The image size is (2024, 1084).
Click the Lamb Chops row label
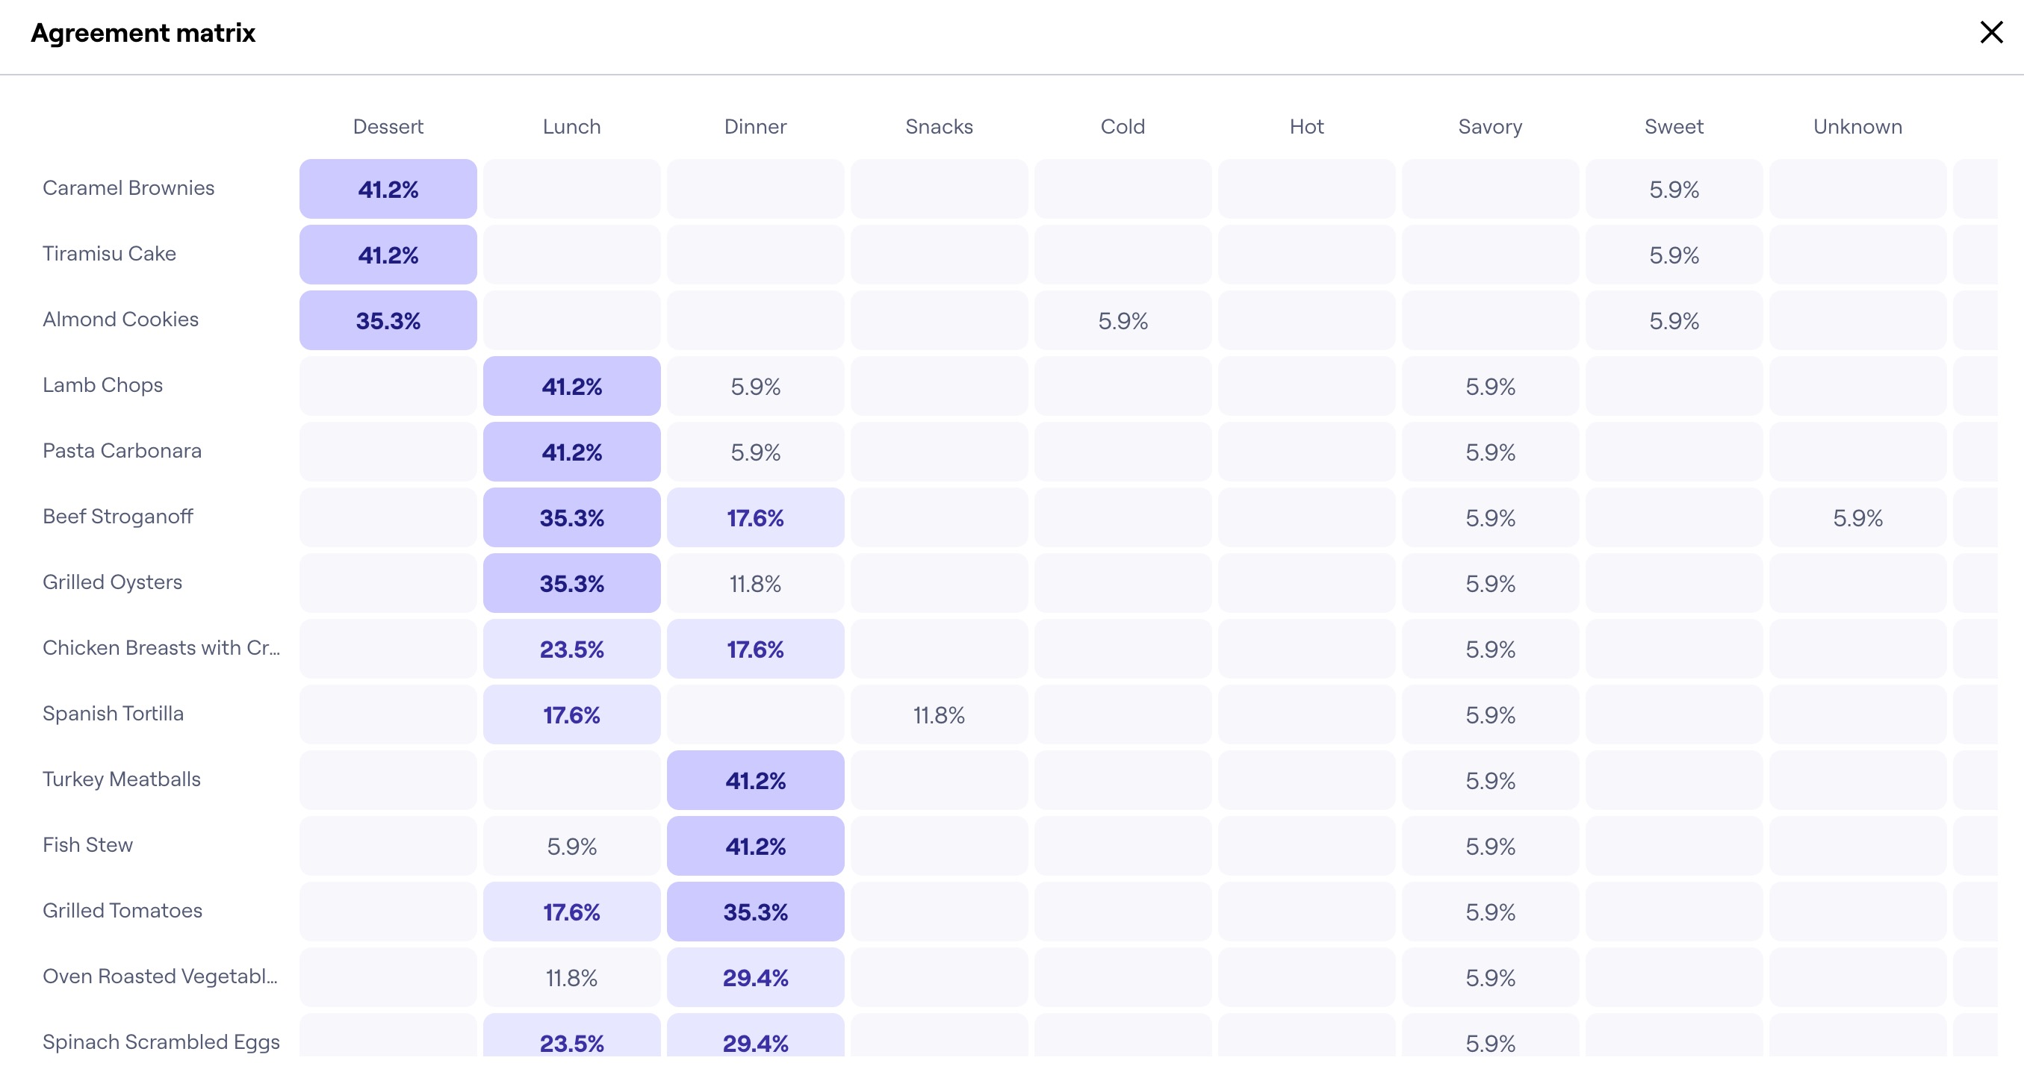click(102, 385)
